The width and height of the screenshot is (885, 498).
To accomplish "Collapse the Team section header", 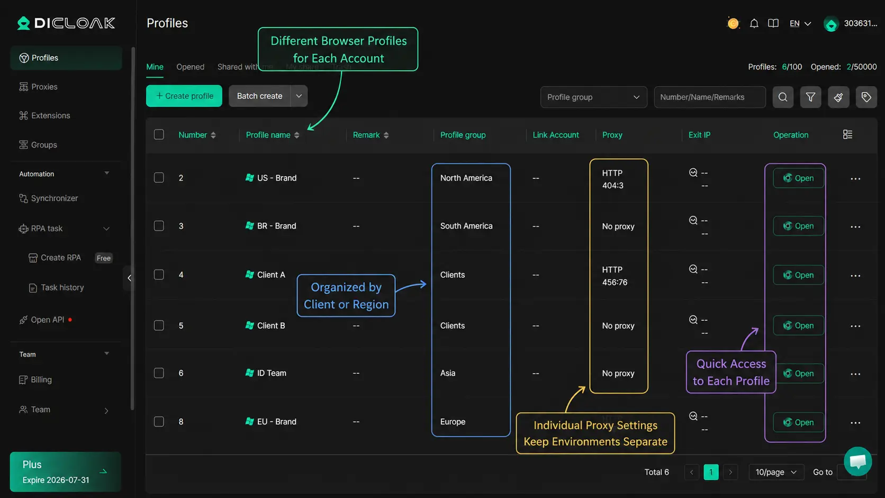I will click(106, 354).
